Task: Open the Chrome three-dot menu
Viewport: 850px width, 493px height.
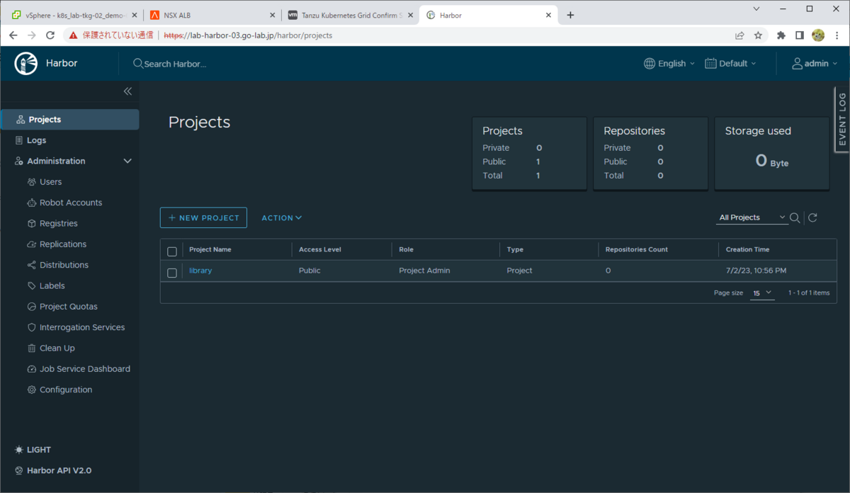Action: click(x=837, y=35)
